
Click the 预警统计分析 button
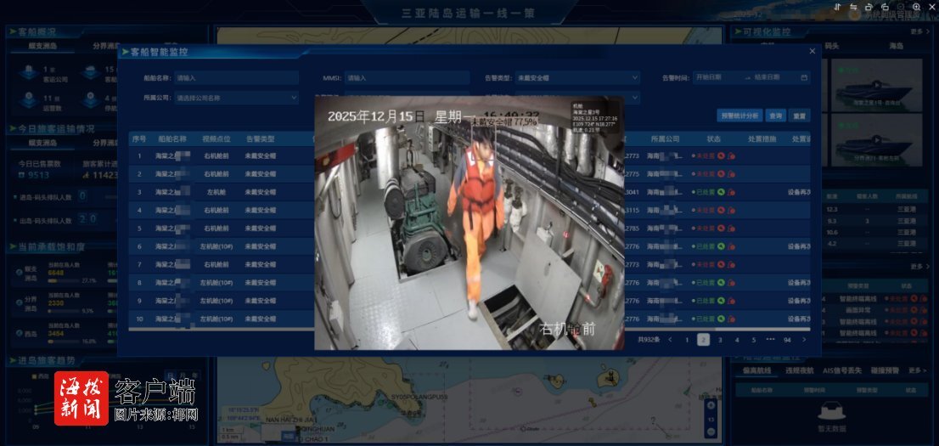(739, 116)
